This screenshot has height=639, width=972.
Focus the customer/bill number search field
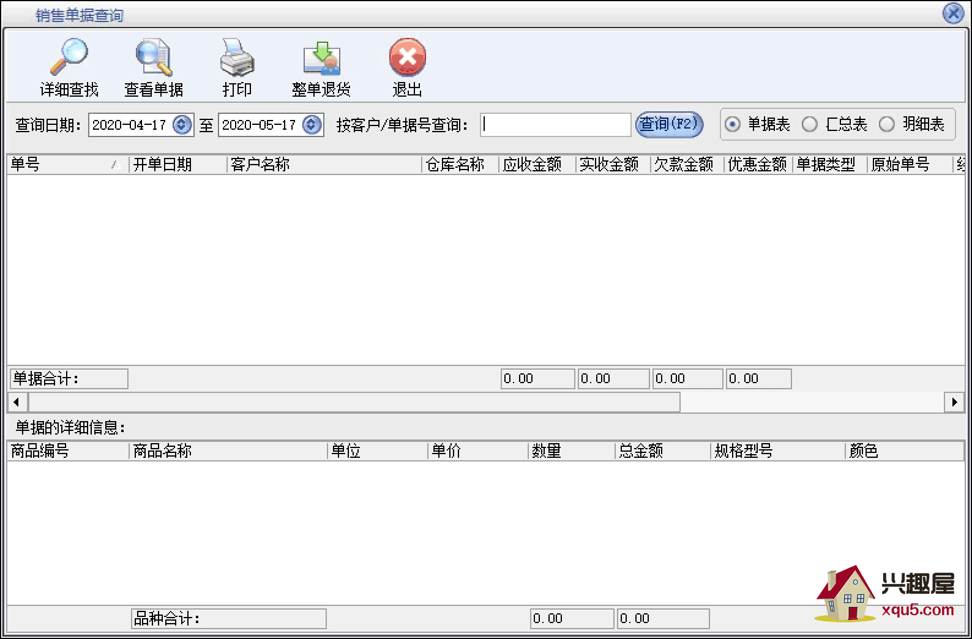click(555, 125)
